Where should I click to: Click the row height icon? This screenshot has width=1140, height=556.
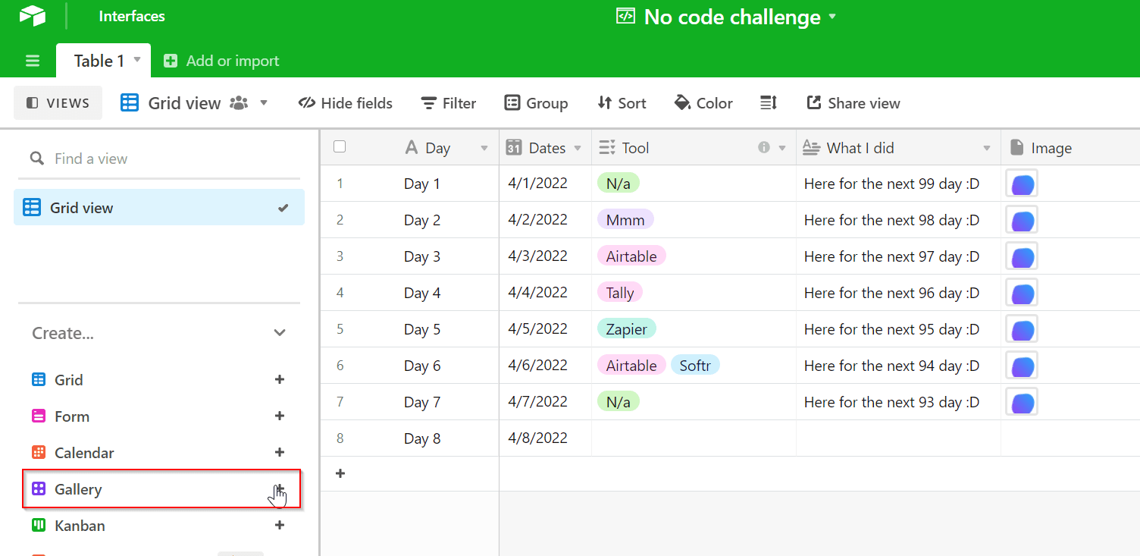(x=769, y=103)
